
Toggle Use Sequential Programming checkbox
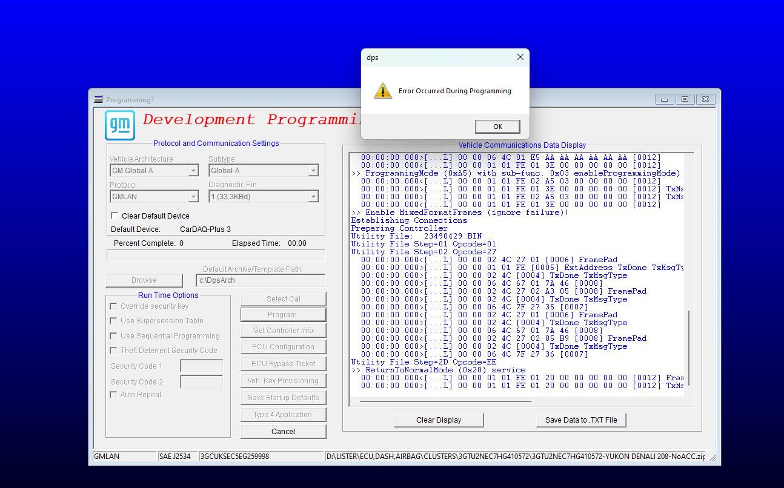point(113,336)
